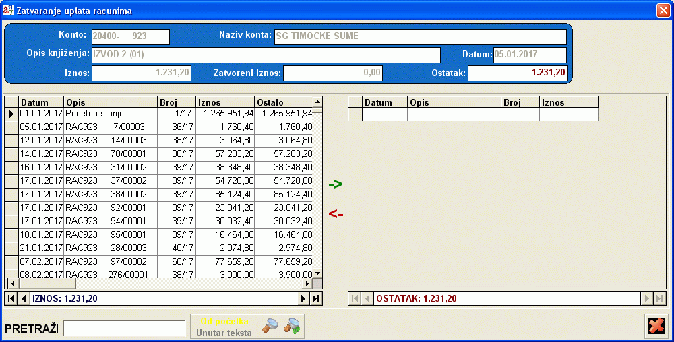Go to last record in left navigator

pos(316,299)
